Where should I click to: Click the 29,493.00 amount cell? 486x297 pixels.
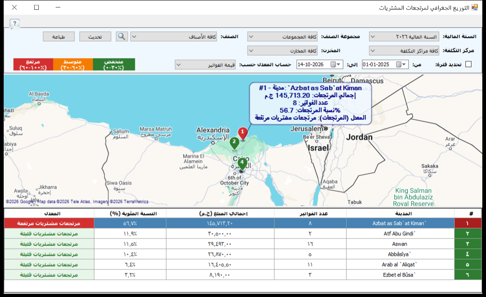click(x=220, y=244)
